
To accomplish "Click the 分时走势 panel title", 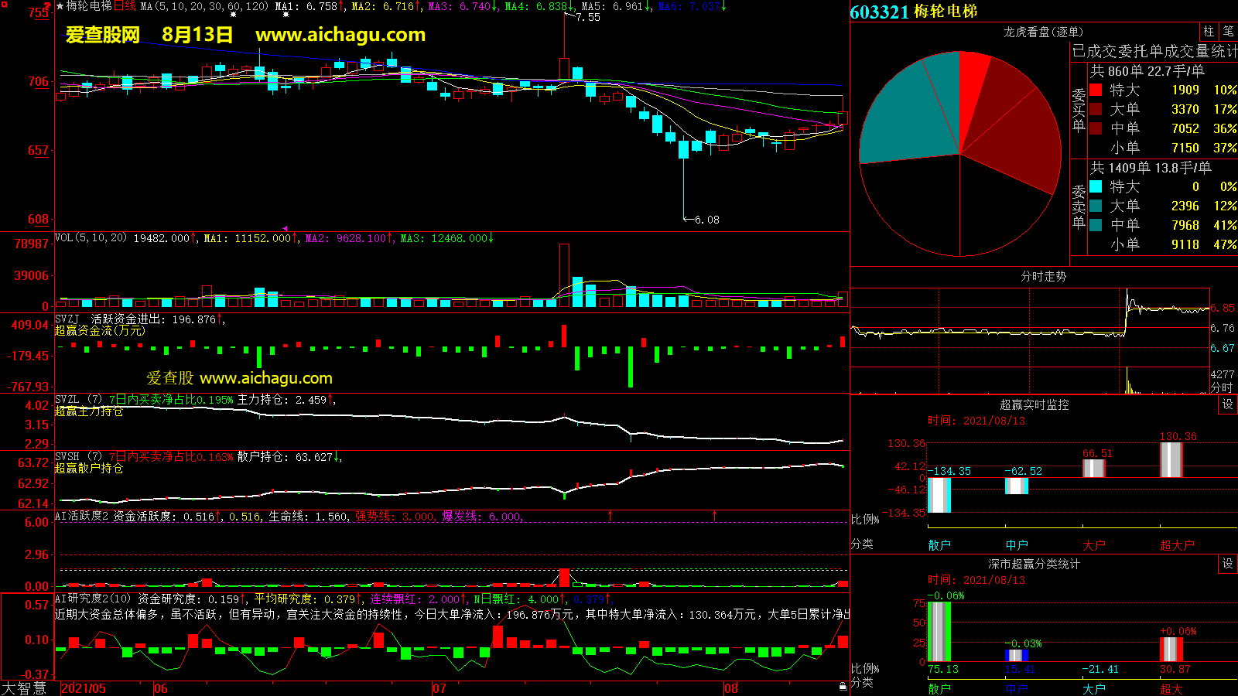I will coord(1043,276).
